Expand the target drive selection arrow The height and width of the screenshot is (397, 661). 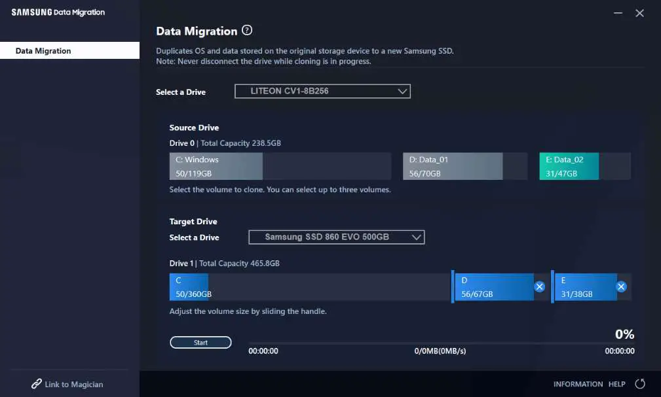[x=417, y=237]
